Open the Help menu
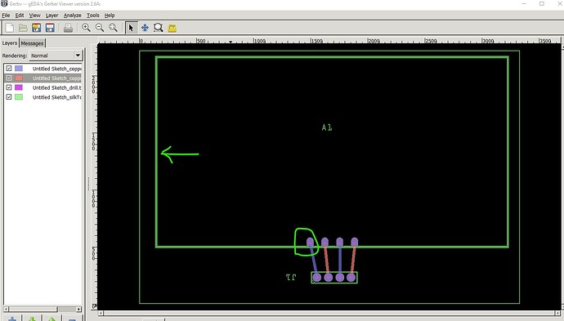564x321 pixels. (x=110, y=15)
